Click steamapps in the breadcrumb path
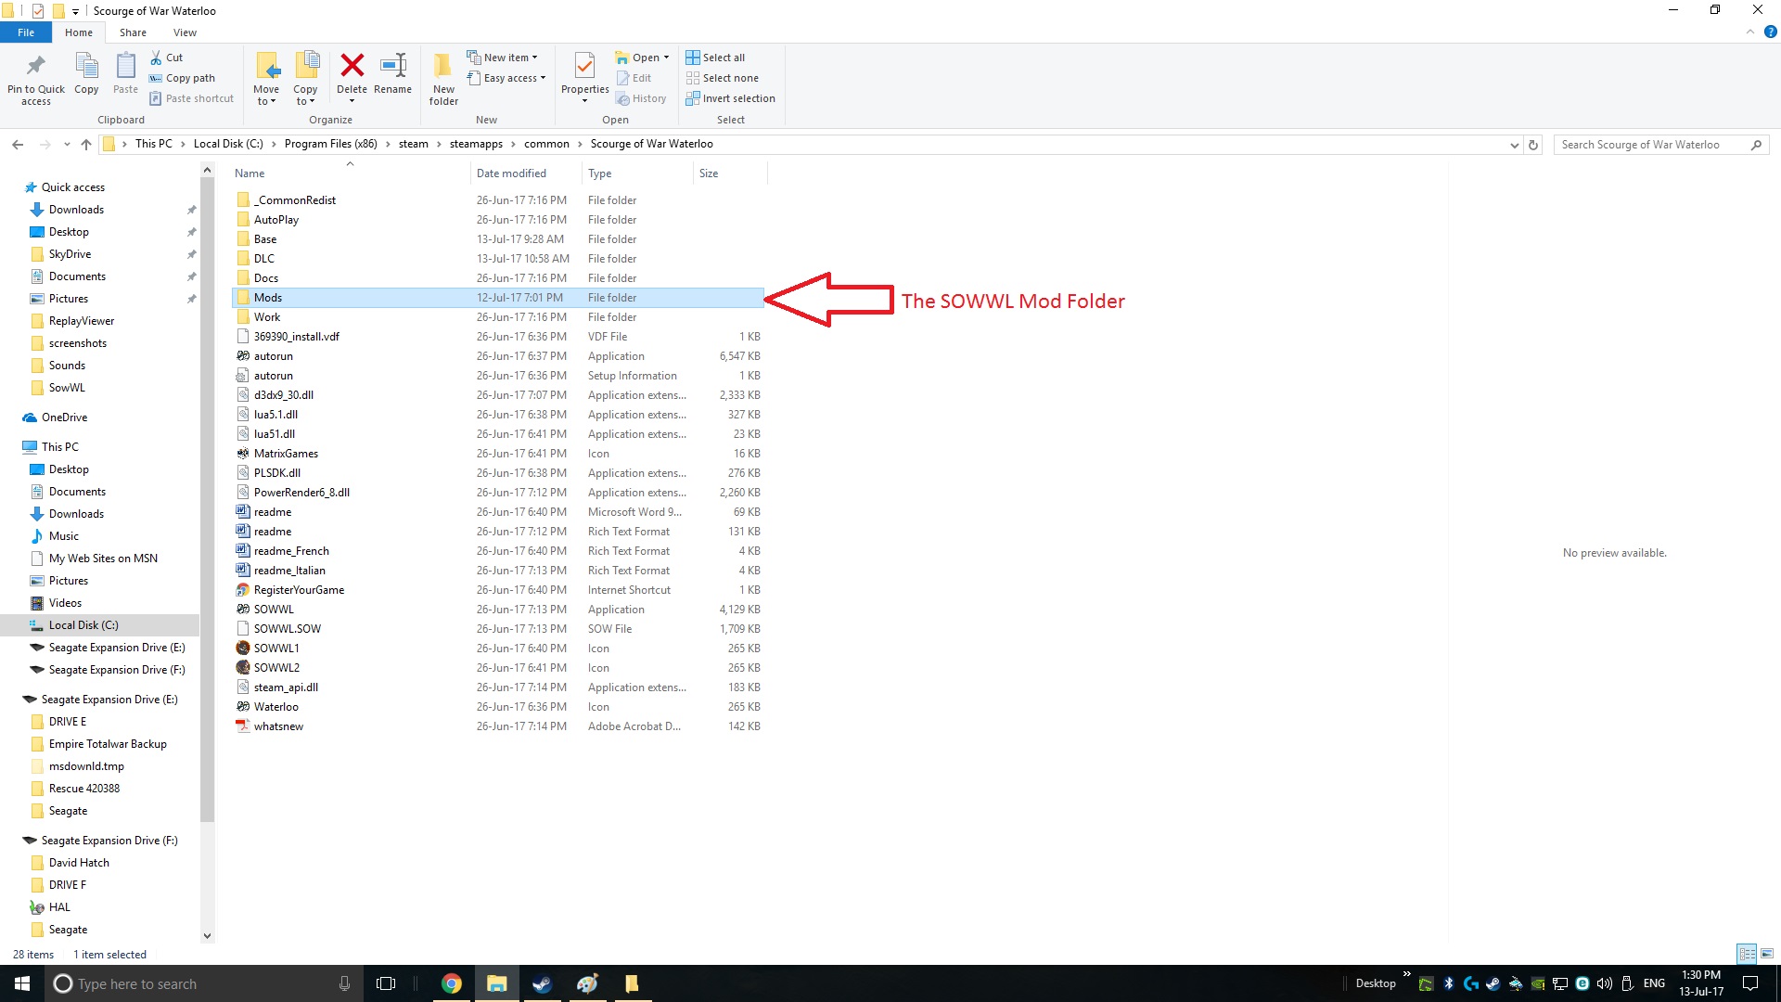The width and height of the screenshot is (1781, 1002). pyautogui.click(x=476, y=144)
